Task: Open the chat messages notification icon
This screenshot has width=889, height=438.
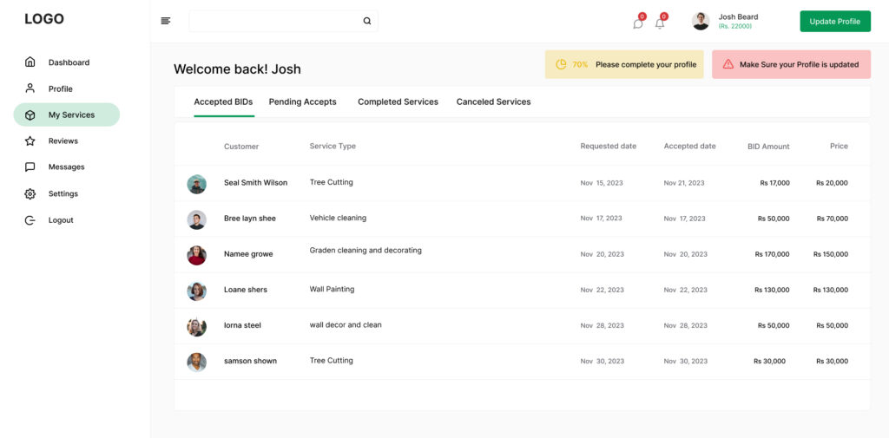Action: 638,23
